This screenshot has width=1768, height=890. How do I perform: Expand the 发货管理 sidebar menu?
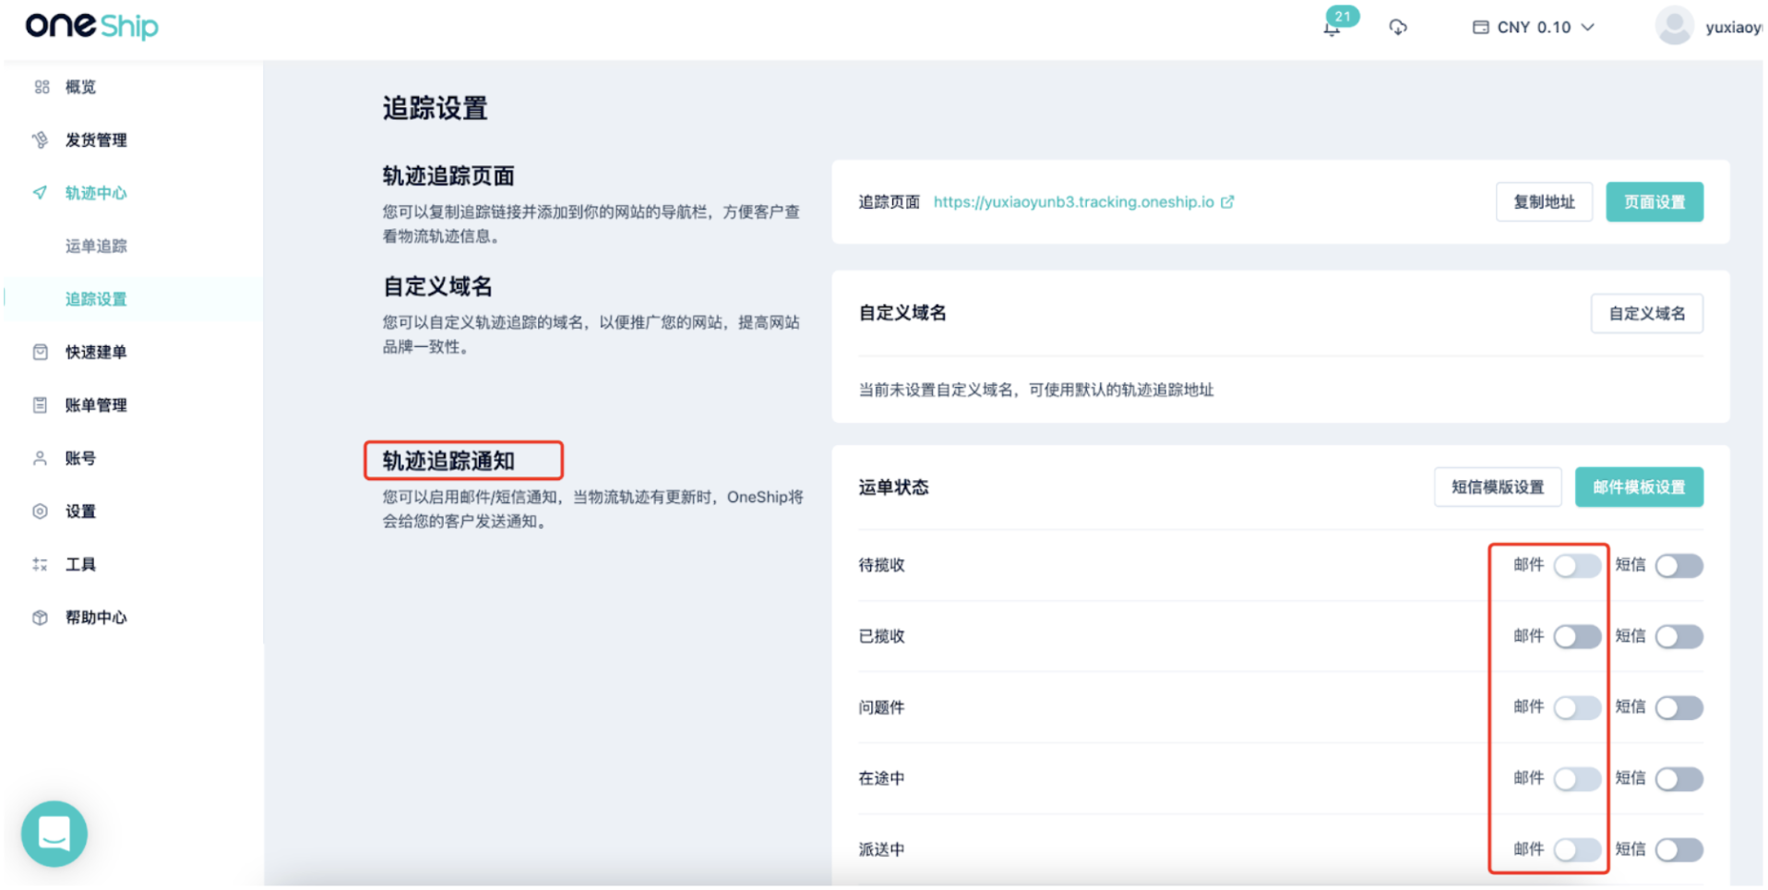click(x=95, y=140)
